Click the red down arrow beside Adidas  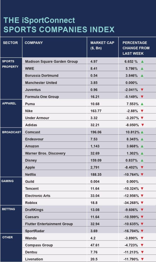coord(143,125)
